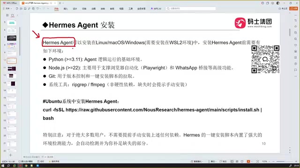The image size is (300, 168).
Task: Open the 视图 View ribbon tab
Action: point(121,8)
